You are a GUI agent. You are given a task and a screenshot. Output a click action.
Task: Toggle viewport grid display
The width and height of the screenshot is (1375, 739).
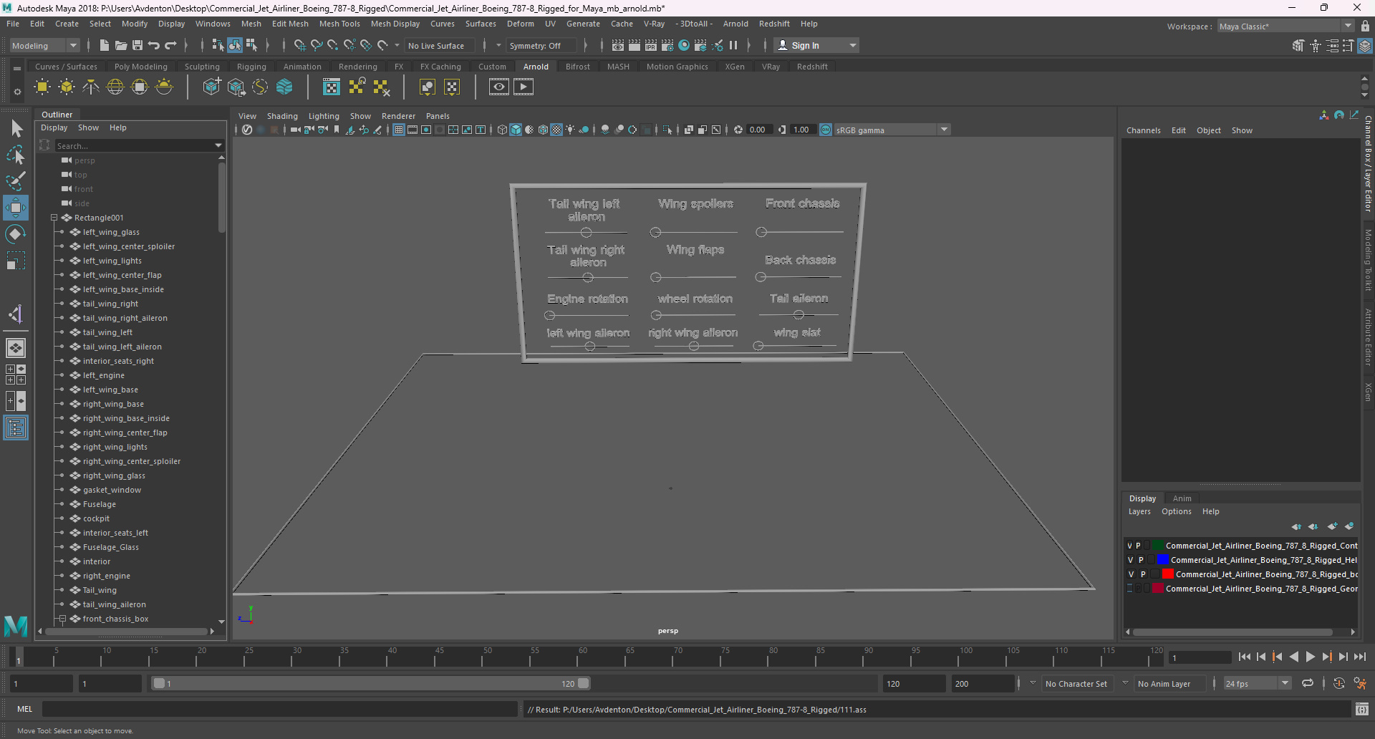point(399,130)
